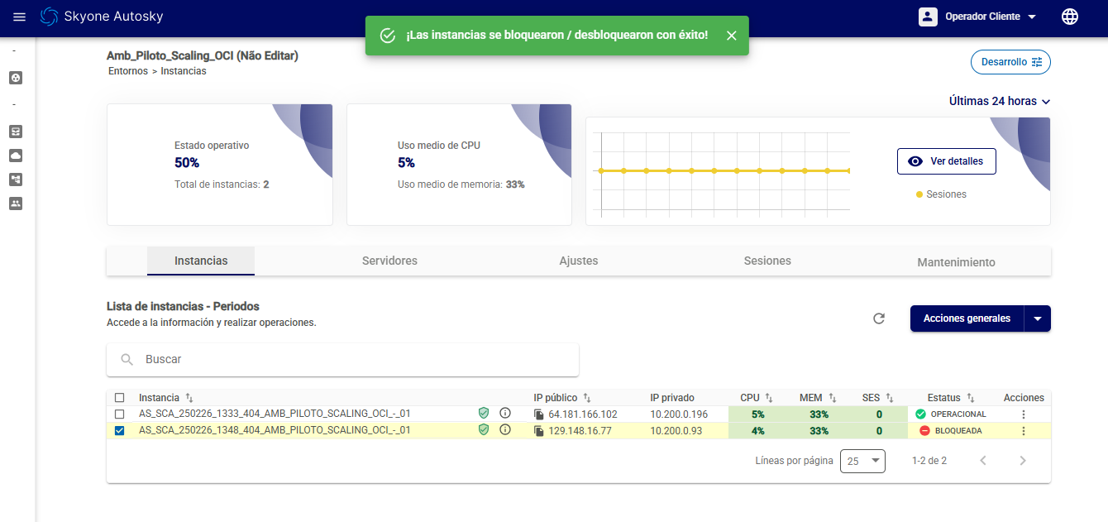Check the first instance row checkbox

120,414
